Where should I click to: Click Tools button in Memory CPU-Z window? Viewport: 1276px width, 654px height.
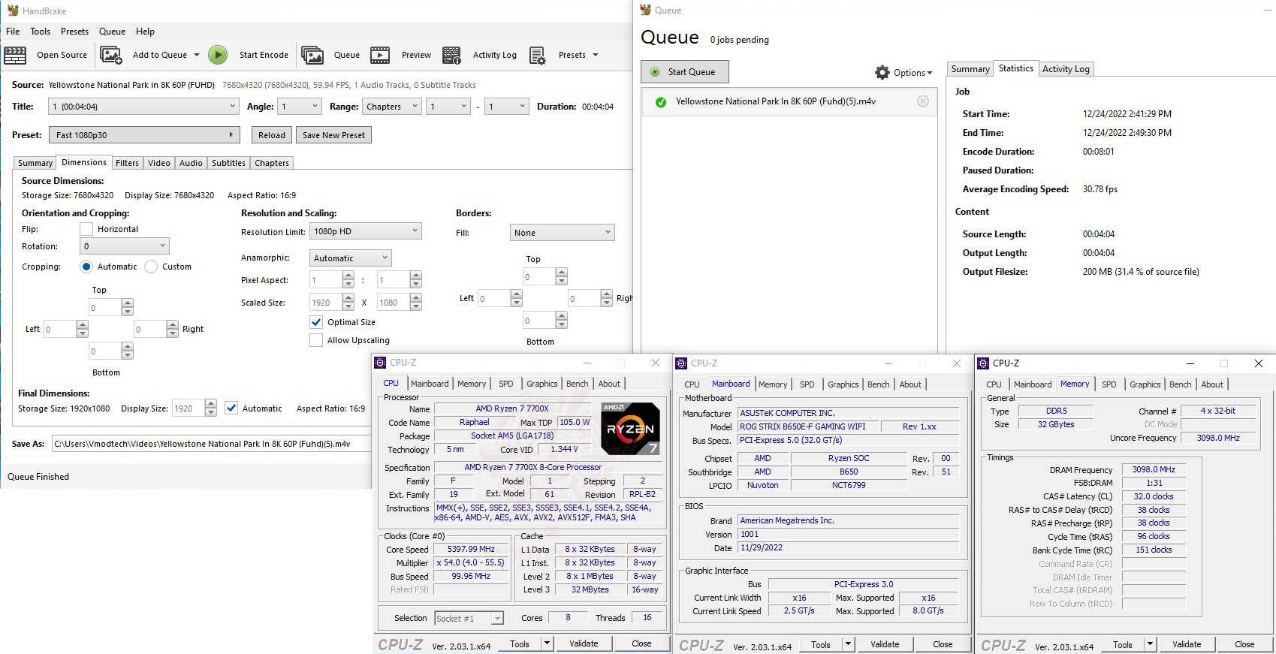tap(1123, 644)
